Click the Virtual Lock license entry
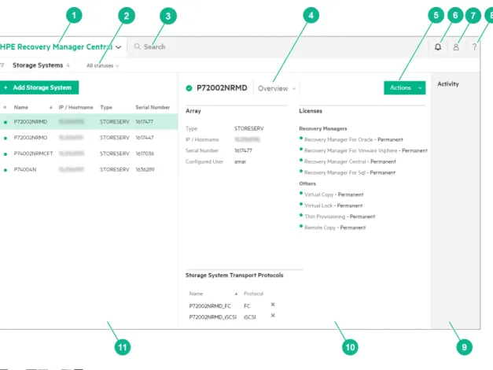Screen dimensions: 493x370 click(333, 205)
